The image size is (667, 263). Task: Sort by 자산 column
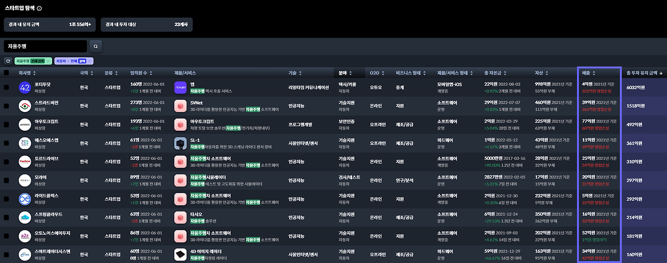pos(542,73)
